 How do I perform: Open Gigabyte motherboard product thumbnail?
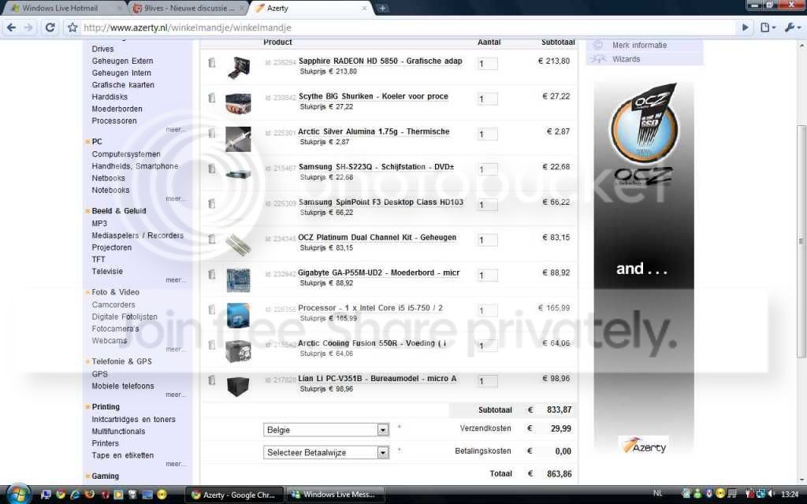pyautogui.click(x=238, y=280)
